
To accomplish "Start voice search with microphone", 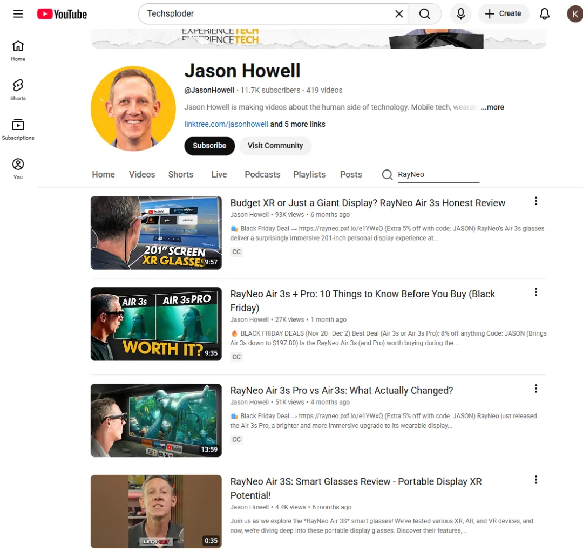I will pos(460,13).
